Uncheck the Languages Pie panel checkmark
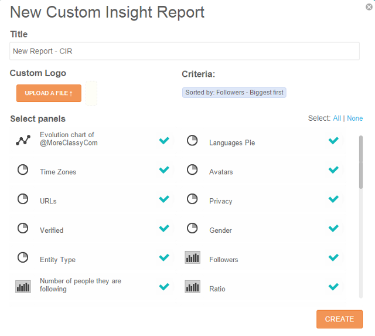Screen dimensions: 375x336 tap(333, 141)
